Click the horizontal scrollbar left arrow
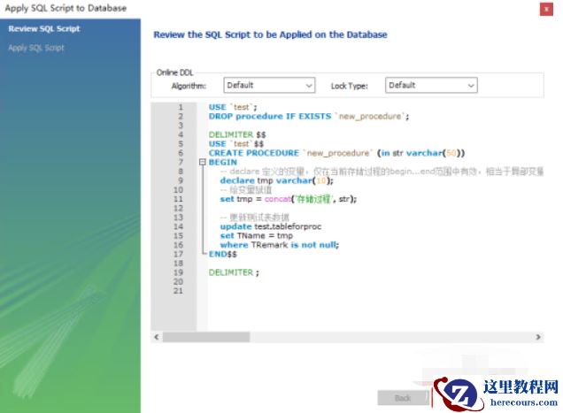The image size is (563, 413). 157,337
